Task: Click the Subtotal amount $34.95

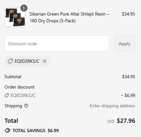Action: [128, 77]
